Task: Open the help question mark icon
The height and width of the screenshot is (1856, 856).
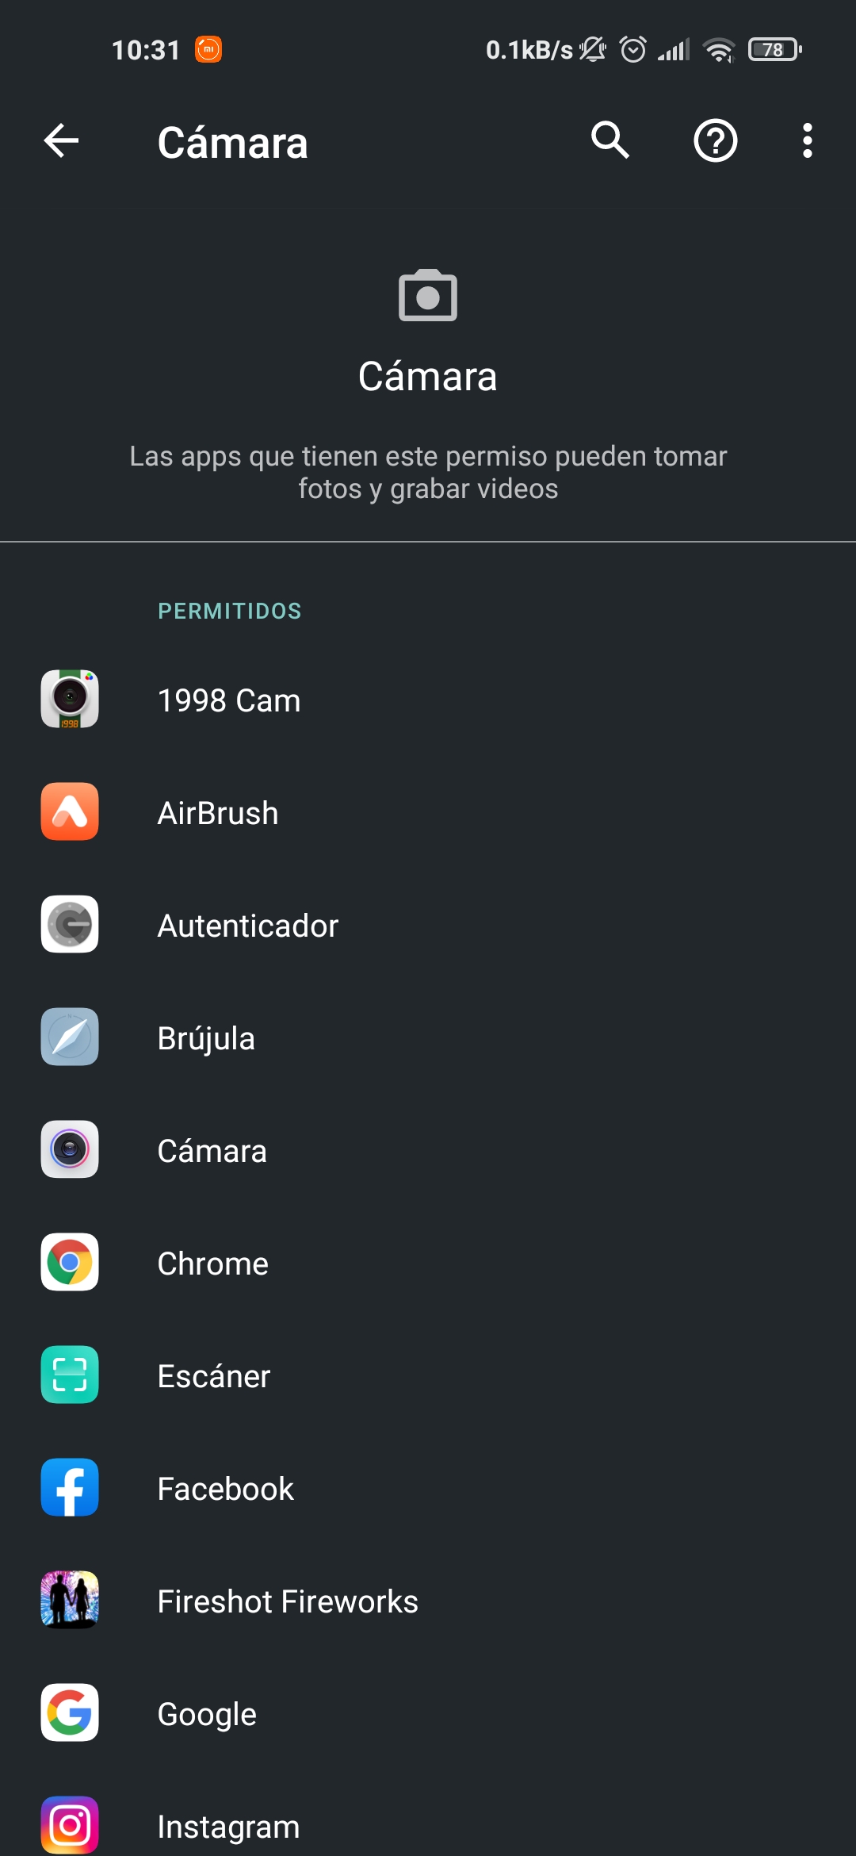Action: click(715, 141)
